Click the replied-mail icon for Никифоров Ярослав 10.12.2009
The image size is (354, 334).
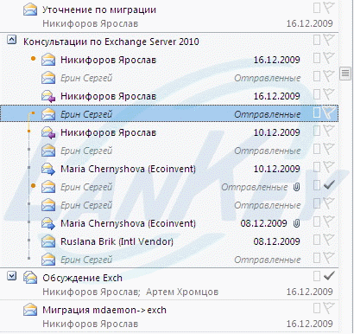coord(48,132)
